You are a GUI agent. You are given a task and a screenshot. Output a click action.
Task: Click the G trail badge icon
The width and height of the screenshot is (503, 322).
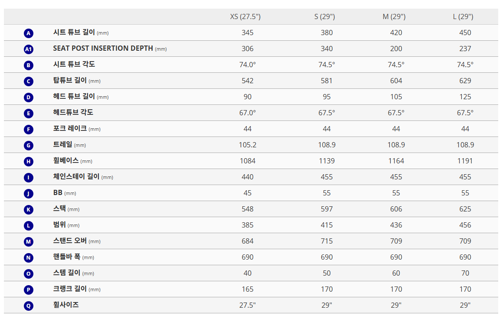29,145
